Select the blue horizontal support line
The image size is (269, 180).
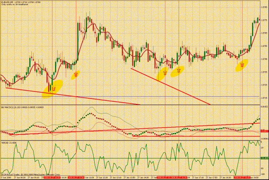coord(130,97)
